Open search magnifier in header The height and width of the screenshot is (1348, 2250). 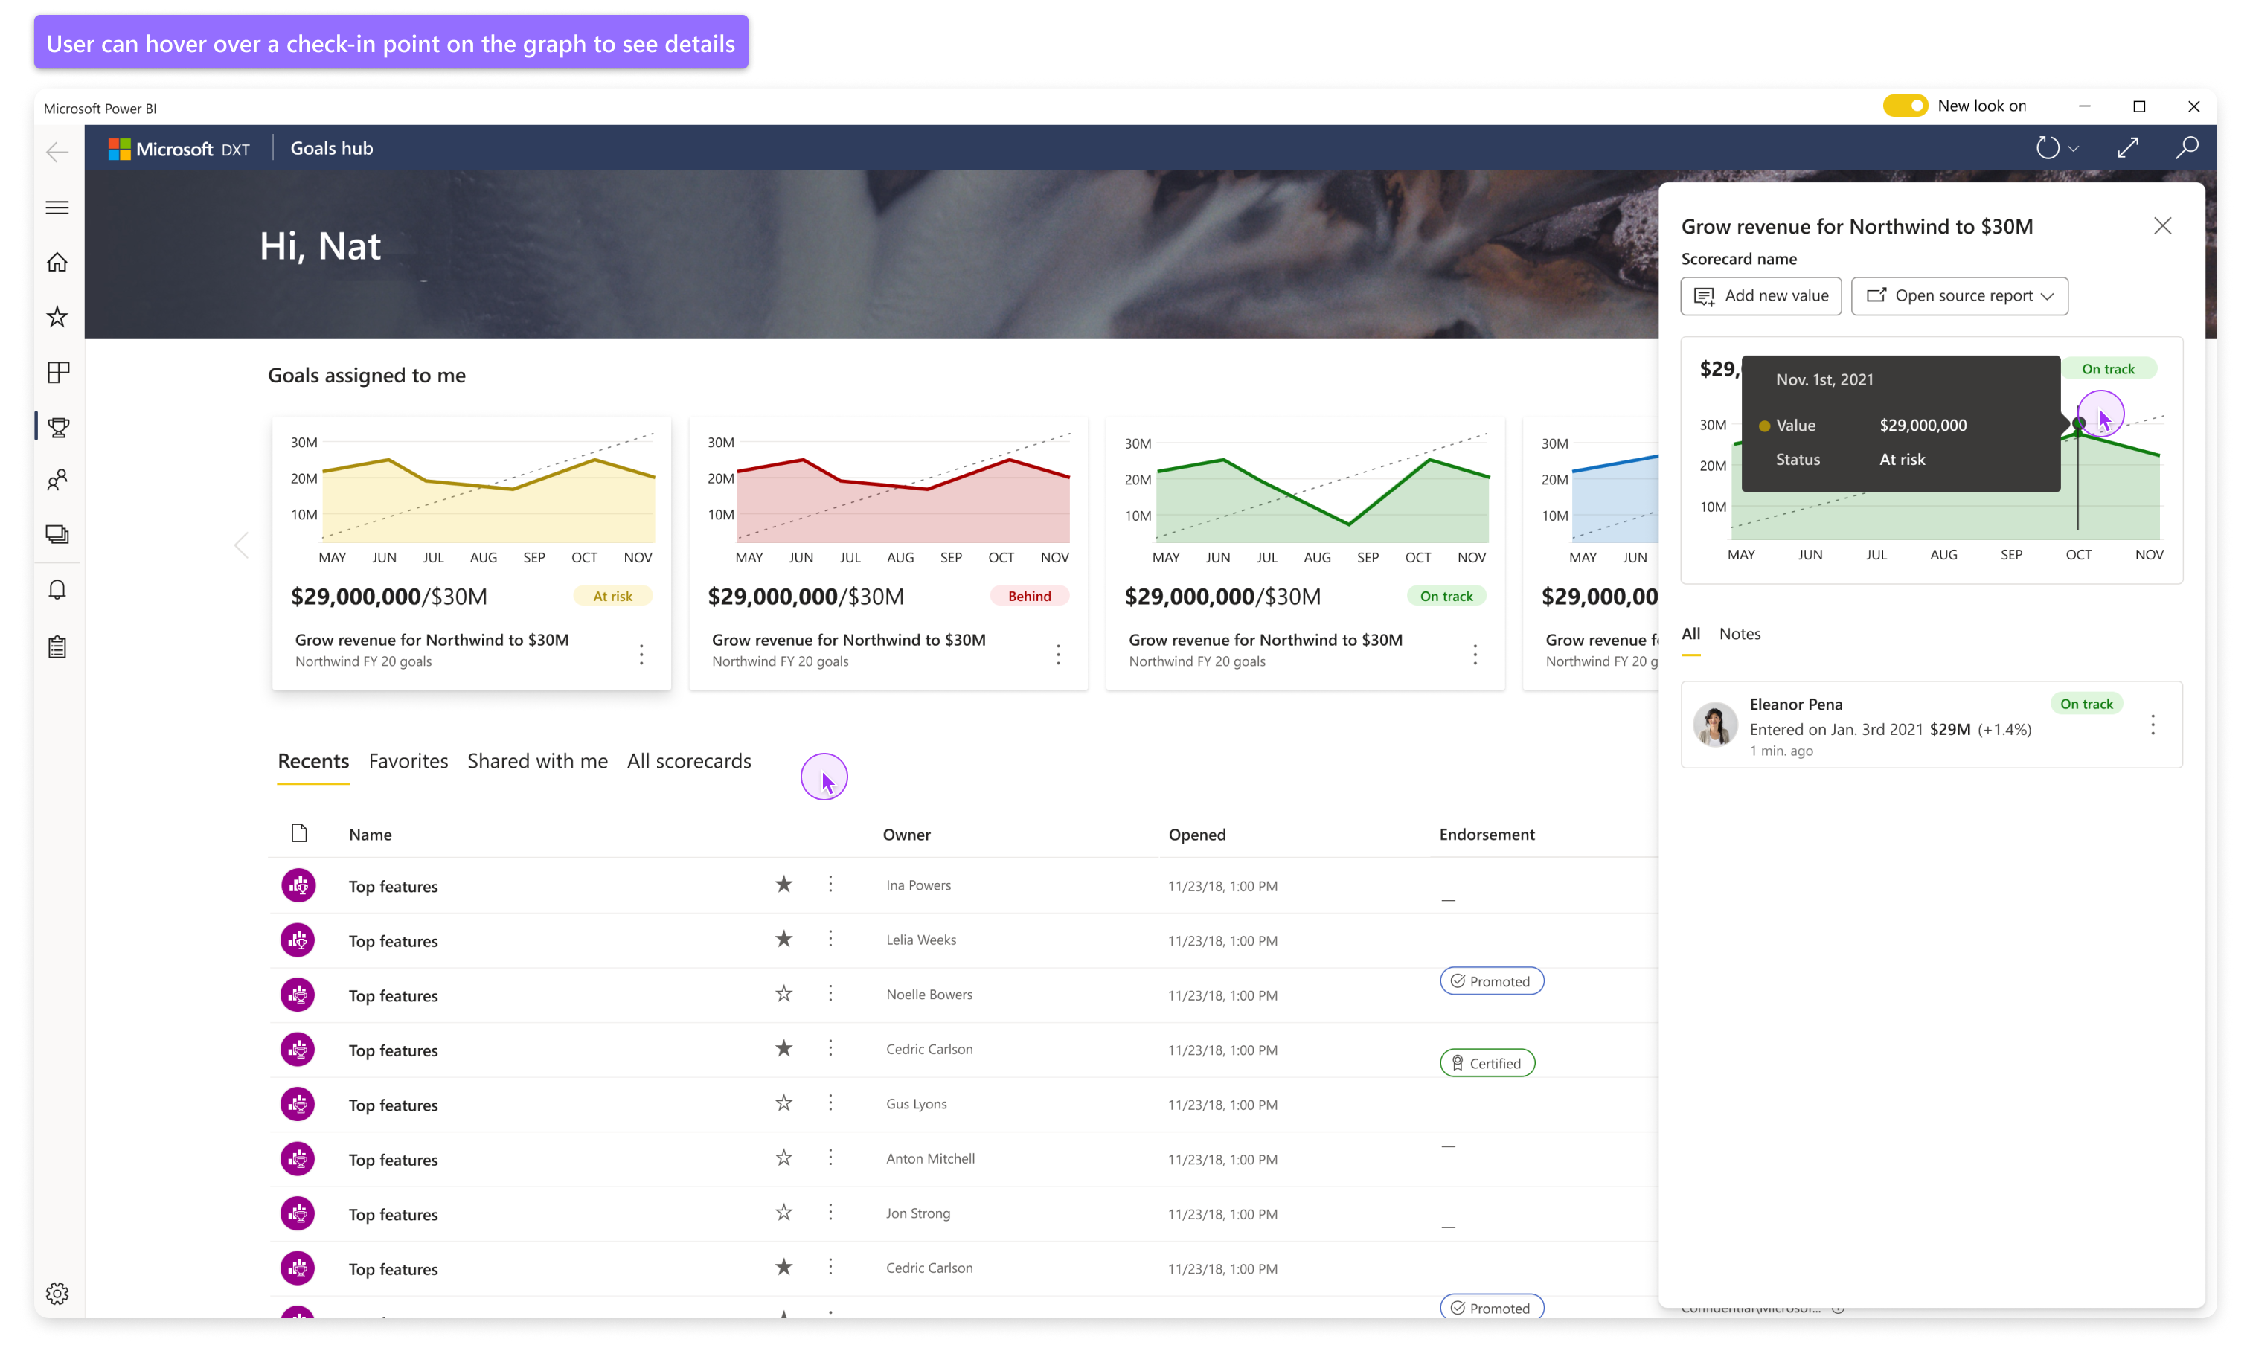tap(2187, 147)
